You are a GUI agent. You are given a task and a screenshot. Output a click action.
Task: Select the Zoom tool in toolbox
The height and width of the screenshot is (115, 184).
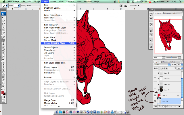[3, 87]
